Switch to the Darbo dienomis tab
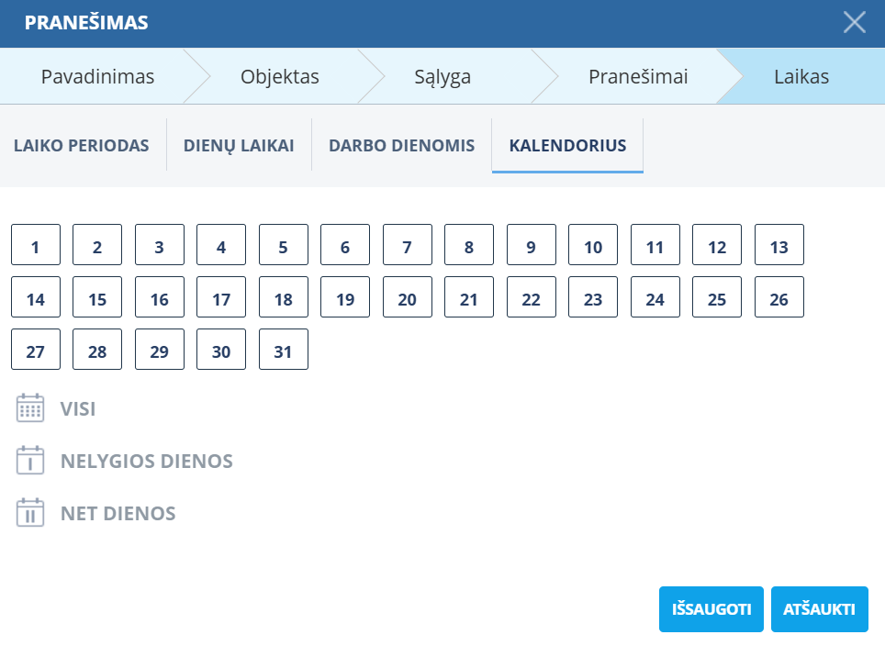This screenshot has height=657, width=885. pos(402,145)
